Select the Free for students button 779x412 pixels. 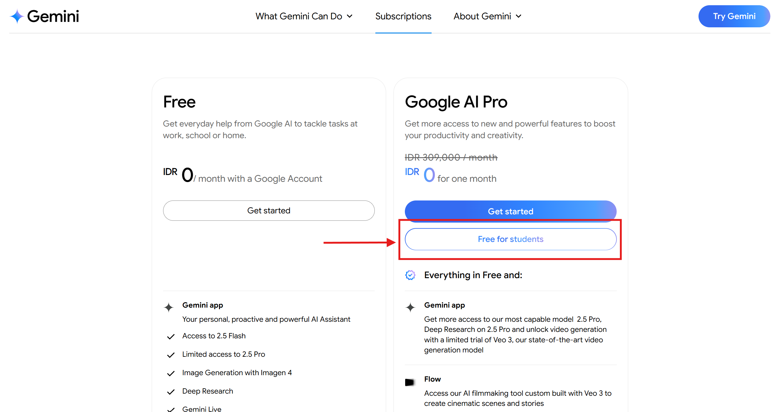tap(511, 239)
